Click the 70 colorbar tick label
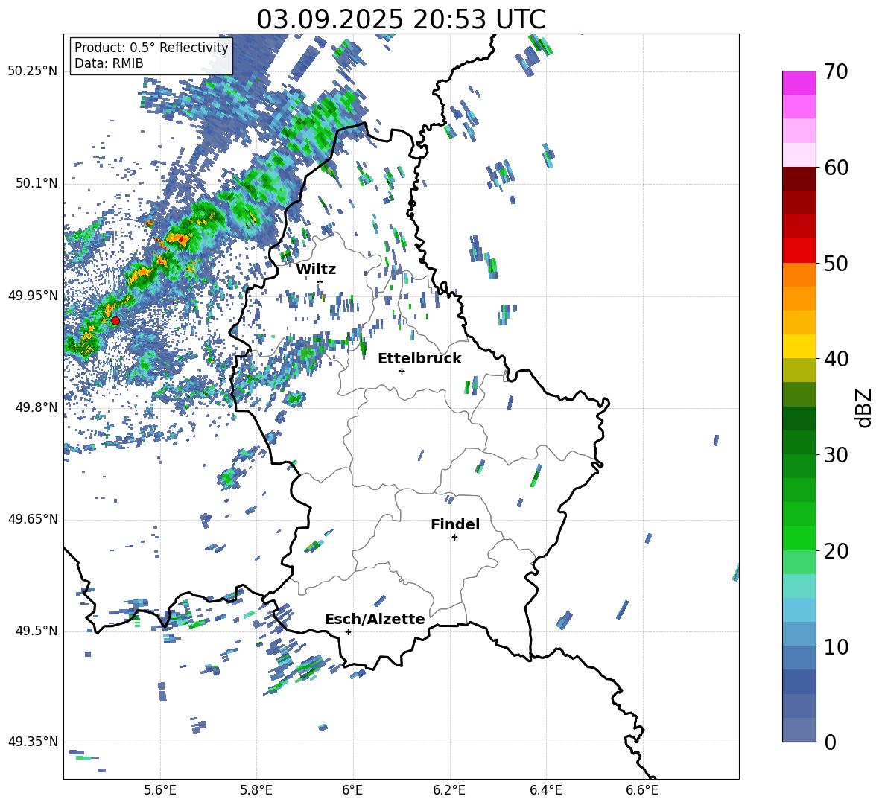The width and height of the screenshot is (882, 805). [836, 71]
